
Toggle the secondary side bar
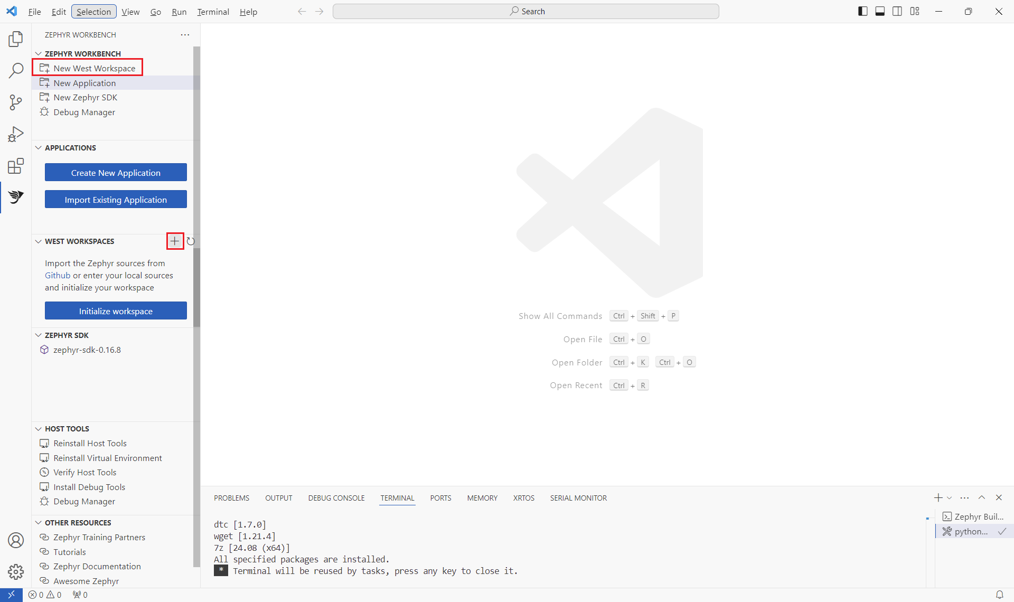(897, 11)
